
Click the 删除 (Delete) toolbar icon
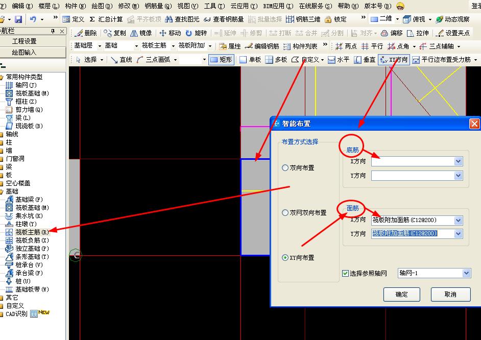coord(87,33)
